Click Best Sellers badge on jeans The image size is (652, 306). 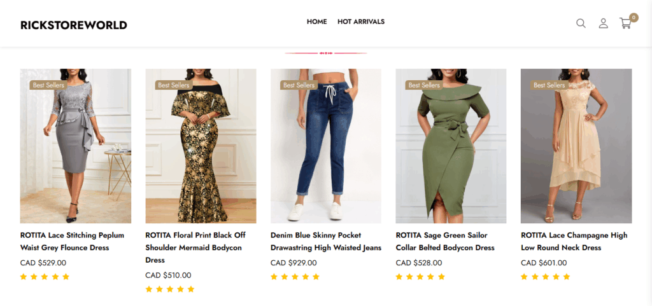click(299, 85)
